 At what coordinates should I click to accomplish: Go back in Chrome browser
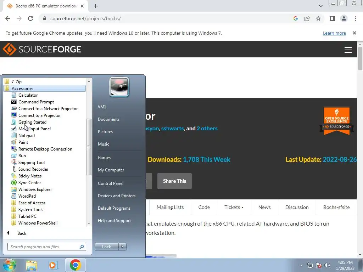click(8, 18)
